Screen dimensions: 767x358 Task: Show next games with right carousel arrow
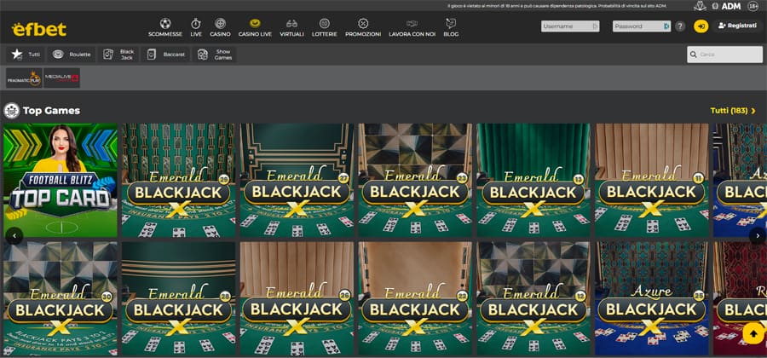(x=758, y=236)
